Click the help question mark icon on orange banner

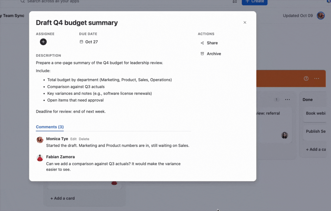point(306,79)
